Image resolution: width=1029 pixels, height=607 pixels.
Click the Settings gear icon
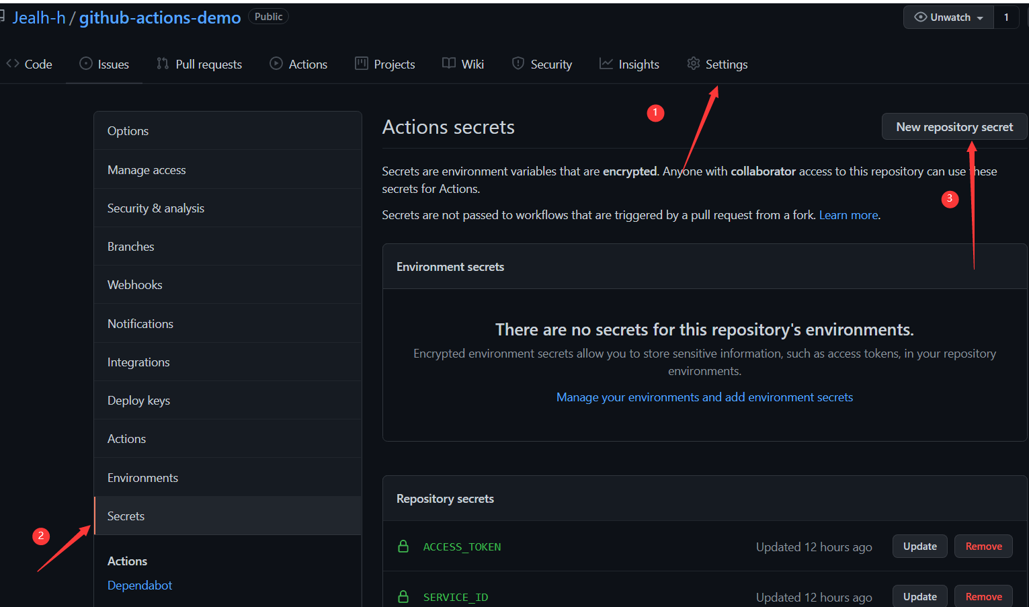[x=694, y=63]
